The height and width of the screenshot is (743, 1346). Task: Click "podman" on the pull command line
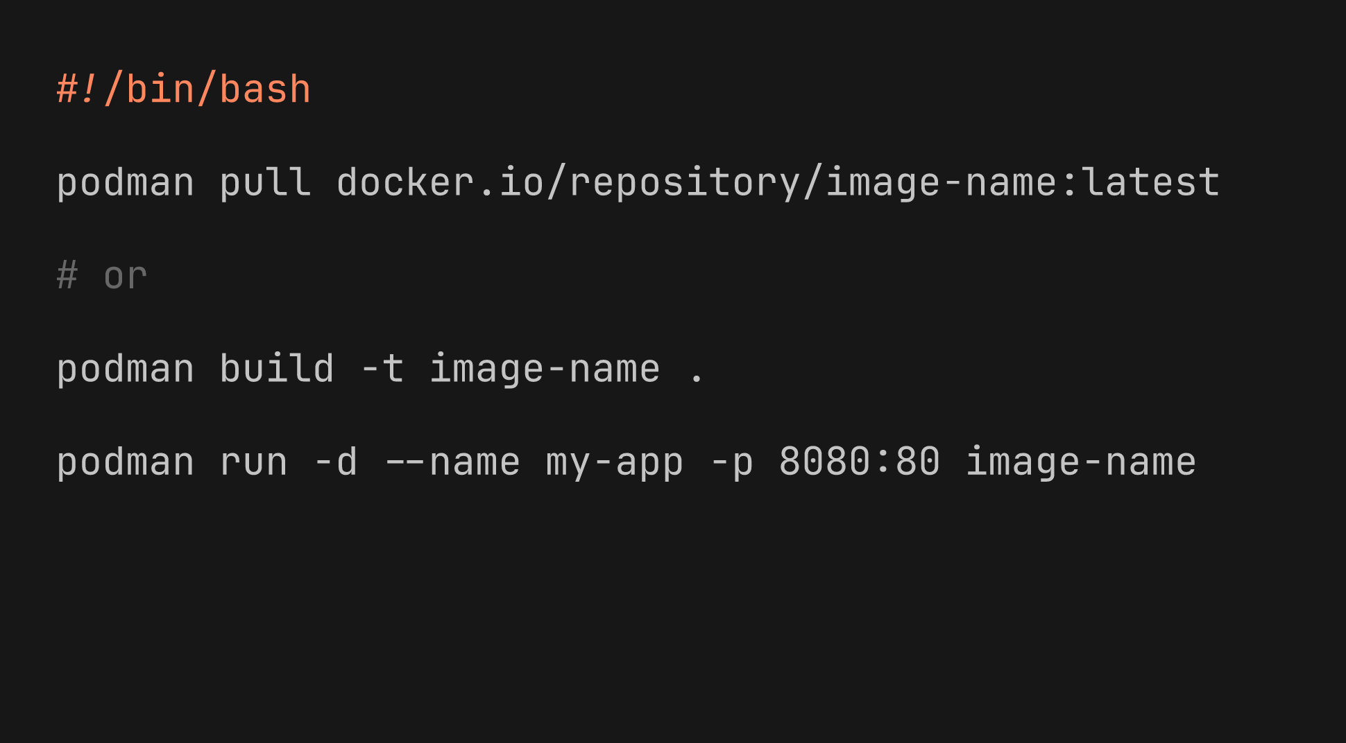(x=126, y=184)
